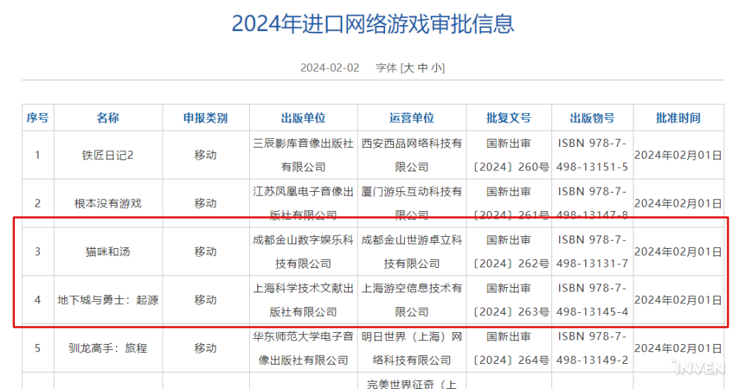739x389 pixels.
Task: Click ISBN 978-7-498-13151-5
Action: [x=592, y=156]
